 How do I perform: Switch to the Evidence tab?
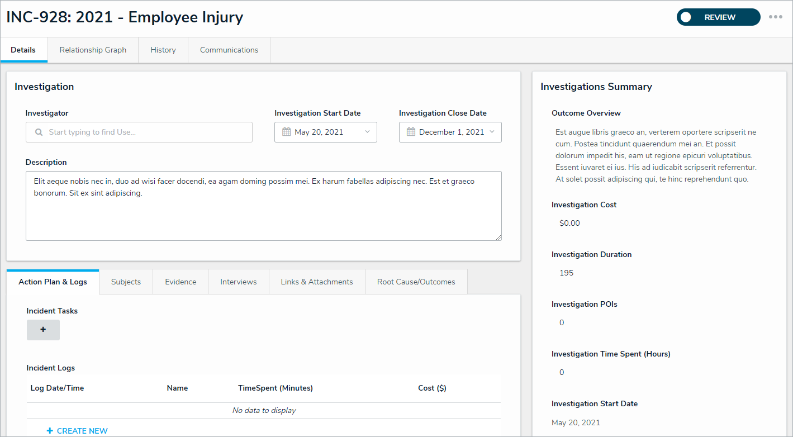(181, 282)
